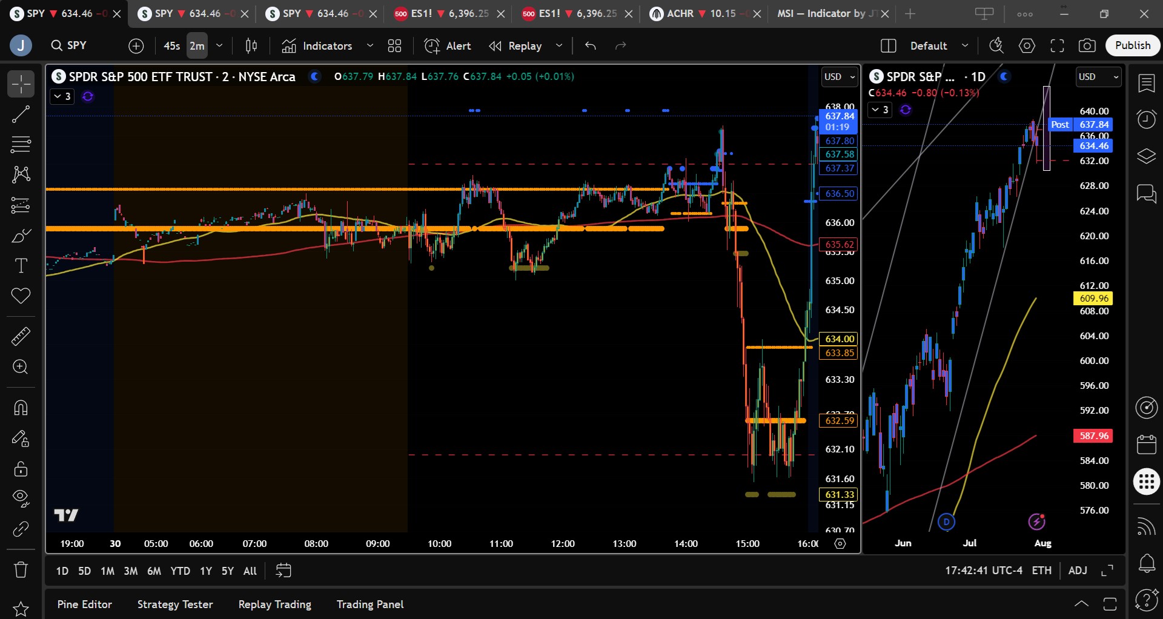Toggle ETH extended trading hours
1163x619 pixels.
click(x=1042, y=571)
